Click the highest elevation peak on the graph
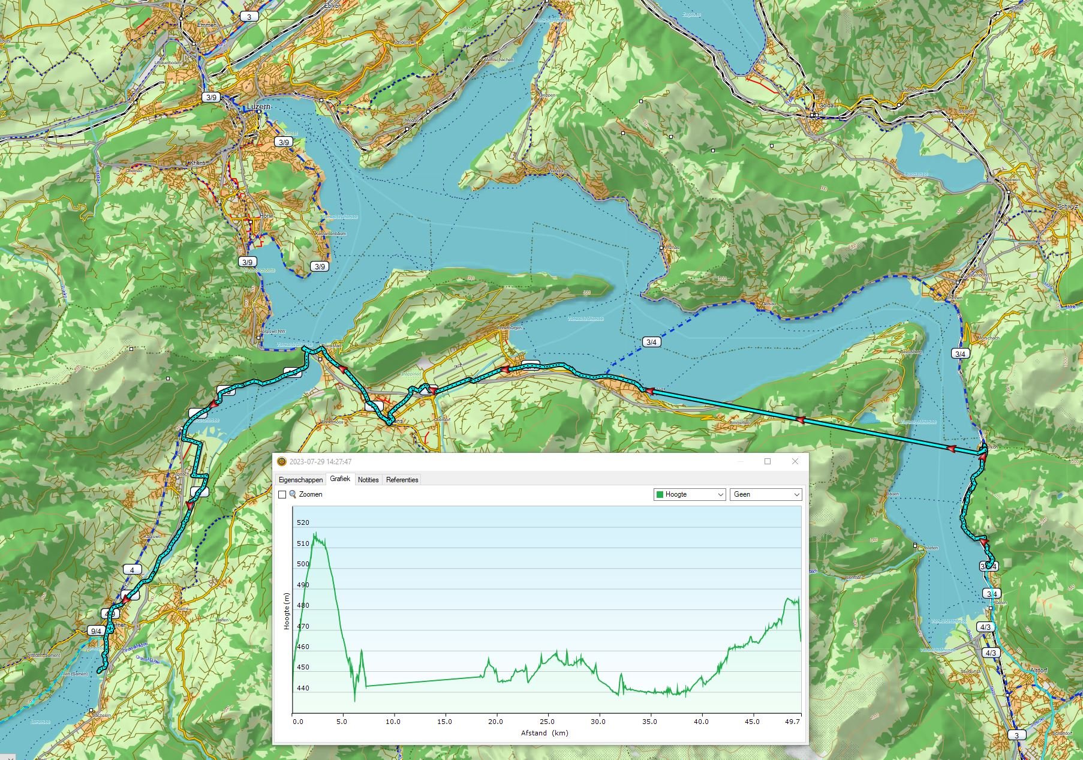Screen dimensions: 1083x760 click(x=314, y=534)
